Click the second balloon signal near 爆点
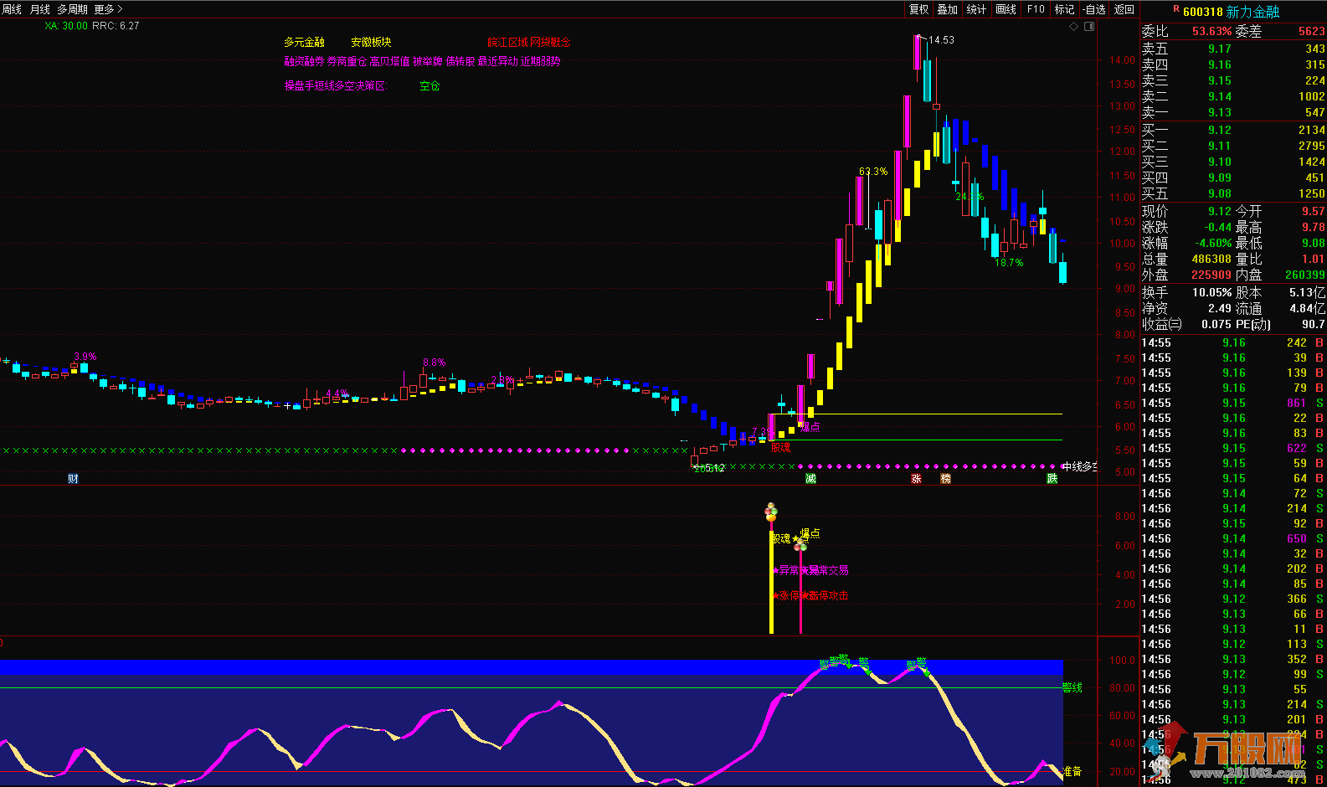 tap(800, 544)
